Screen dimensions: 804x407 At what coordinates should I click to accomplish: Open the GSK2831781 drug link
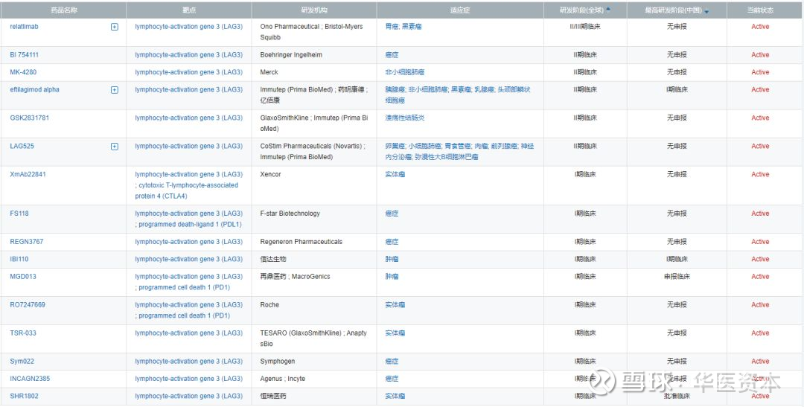(x=30, y=118)
